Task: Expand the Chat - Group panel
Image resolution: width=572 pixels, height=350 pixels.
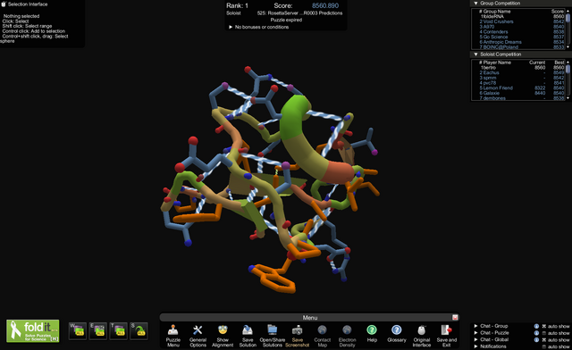Action: [x=475, y=326]
